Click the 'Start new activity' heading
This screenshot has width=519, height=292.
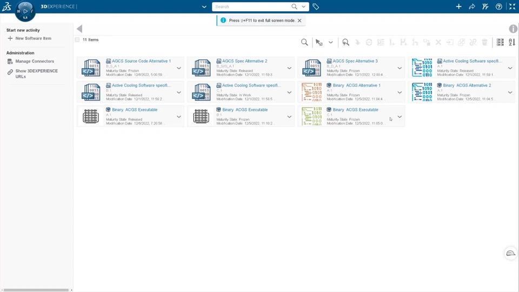click(23, 30)
